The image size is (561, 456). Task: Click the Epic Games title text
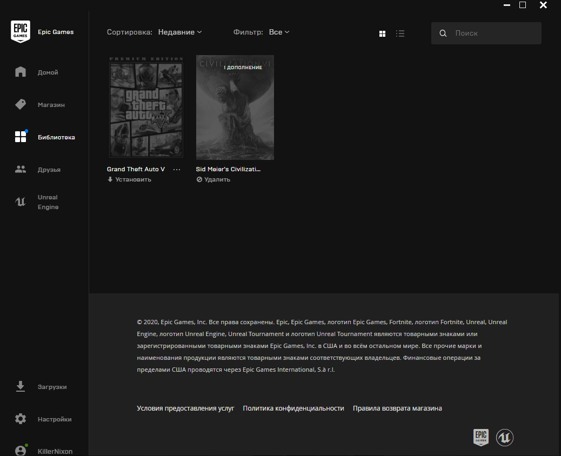(x=56, y=32)
